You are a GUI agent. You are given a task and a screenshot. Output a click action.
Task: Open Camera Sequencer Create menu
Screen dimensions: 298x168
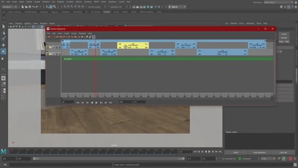(x=67, y=34)
